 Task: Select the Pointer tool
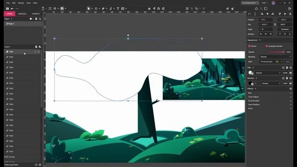(x=89, y=8)
